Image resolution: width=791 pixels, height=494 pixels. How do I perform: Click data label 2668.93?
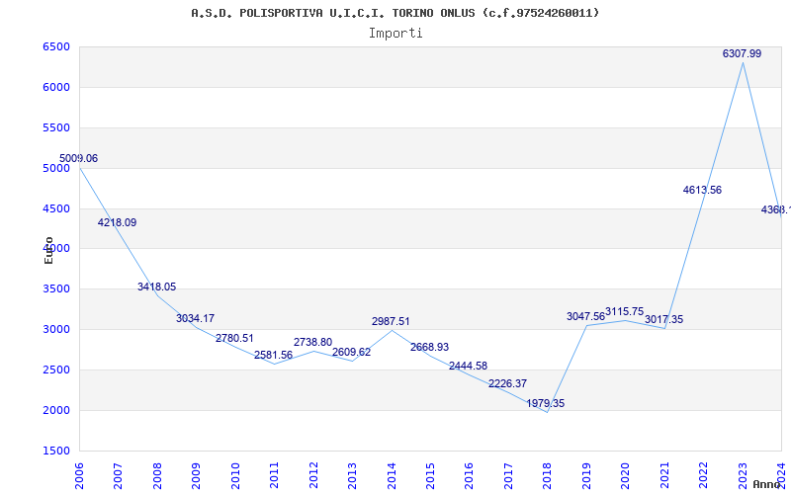[430, 348]
